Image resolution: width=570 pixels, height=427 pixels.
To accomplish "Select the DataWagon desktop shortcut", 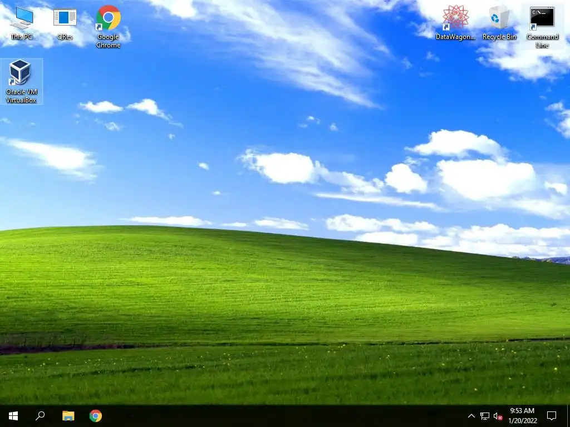I will pos(455,22).
